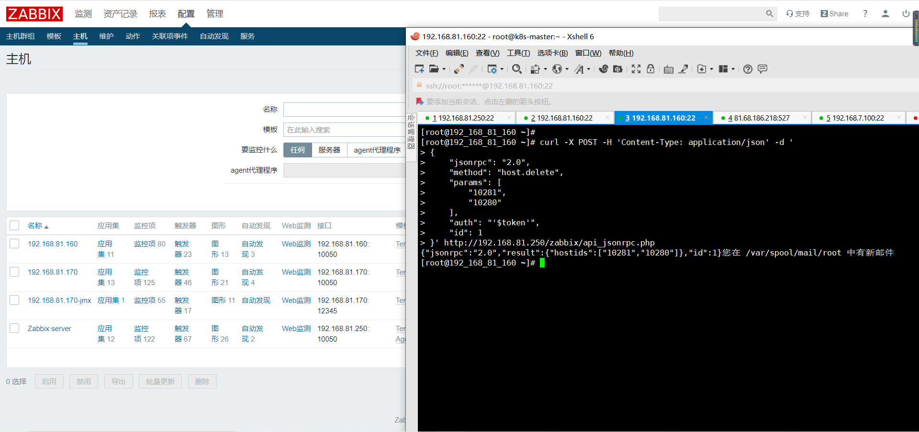Click the color scheme icon in Xshell toolbar
Screen dimensions: 919x432
click(535, 69)
